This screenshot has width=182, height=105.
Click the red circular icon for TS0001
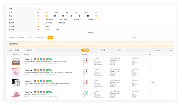[44, 59]
